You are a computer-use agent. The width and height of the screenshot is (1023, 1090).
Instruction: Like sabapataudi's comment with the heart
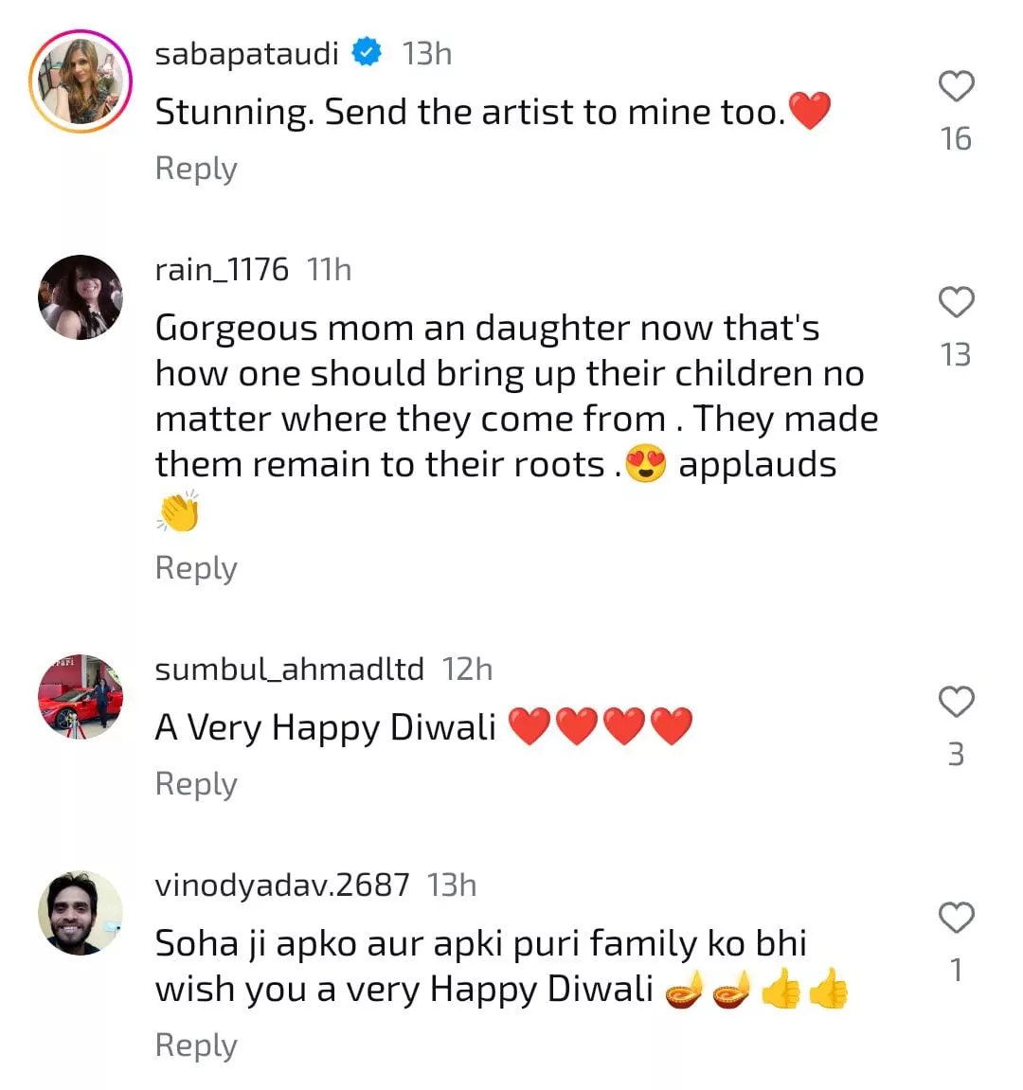click(956, 86)
